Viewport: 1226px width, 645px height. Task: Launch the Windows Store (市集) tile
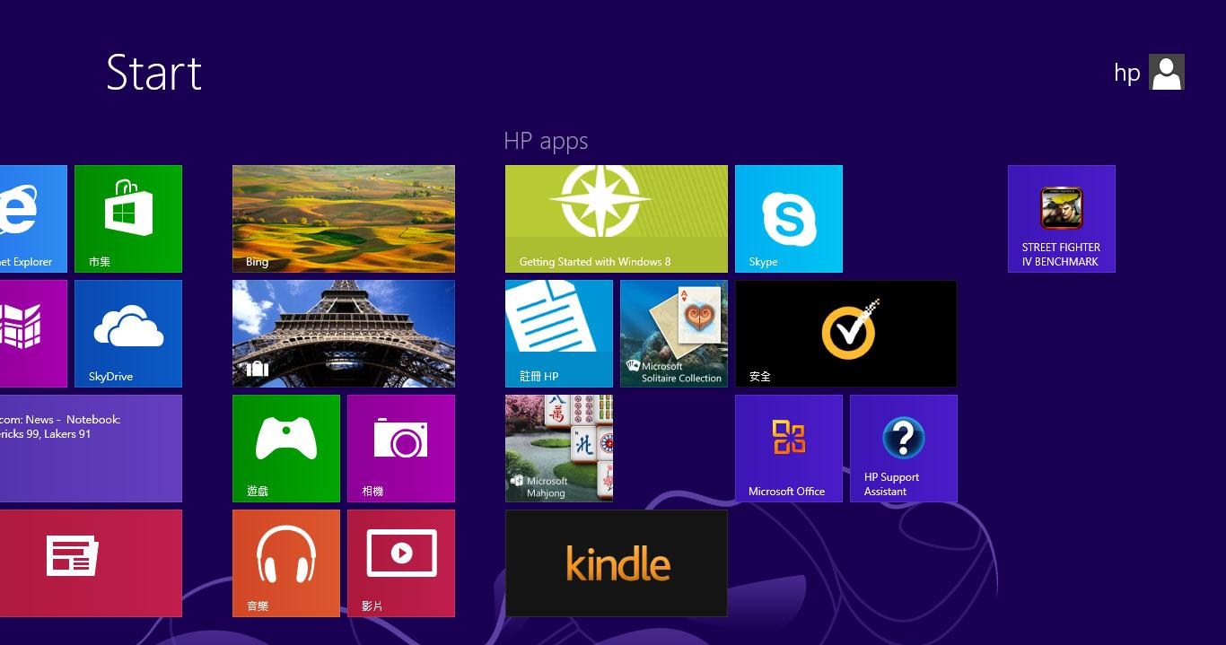point(127,218)
